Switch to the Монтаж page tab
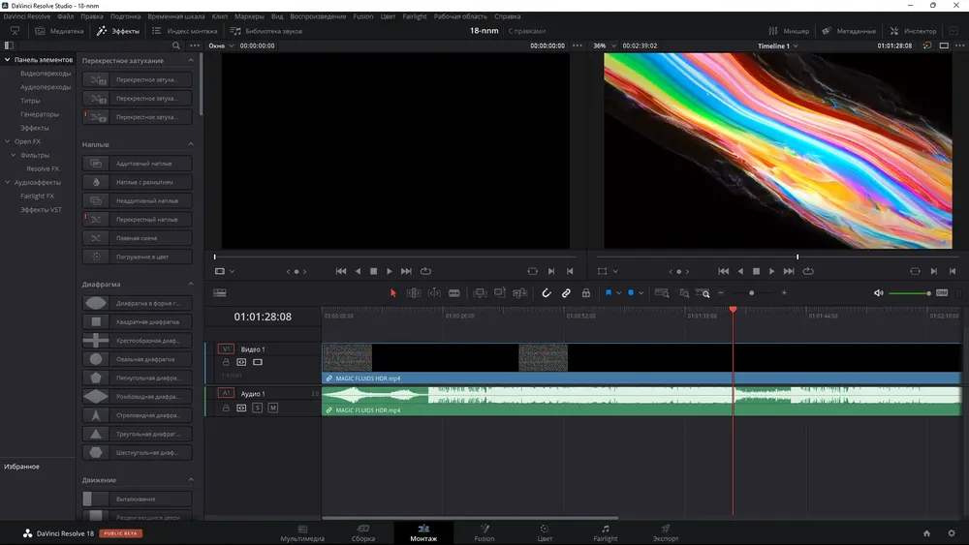Image resolution: width=969 pixels, height=545 pixels. [422, 533]
